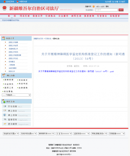The height and width of the screenshot is (156, 130).
Task: Expand the 监狱系统 footer dropdown
Action: [x=82, y=134]
